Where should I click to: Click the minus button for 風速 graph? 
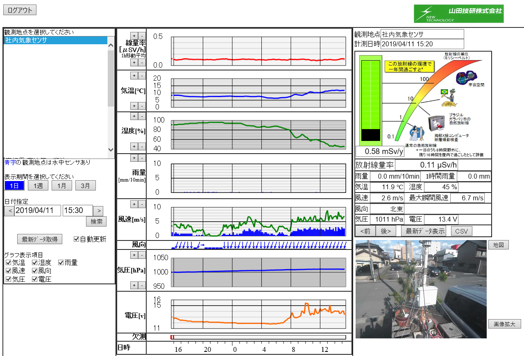[141, 204]
